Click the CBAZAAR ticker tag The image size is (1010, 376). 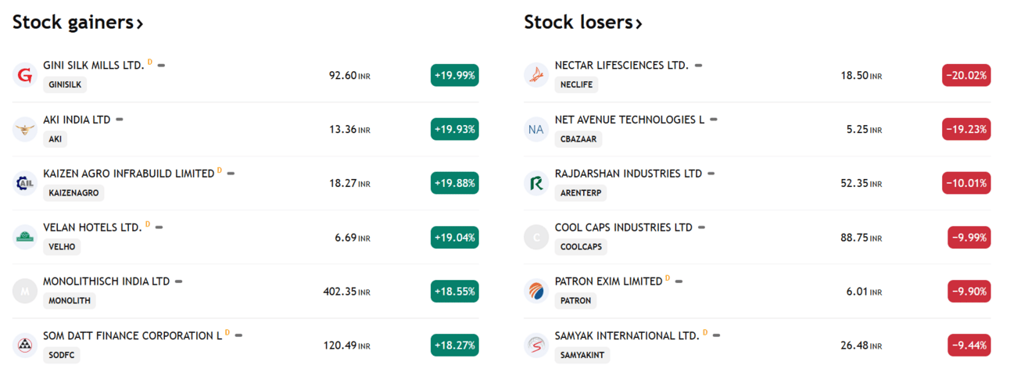[578, 138]
